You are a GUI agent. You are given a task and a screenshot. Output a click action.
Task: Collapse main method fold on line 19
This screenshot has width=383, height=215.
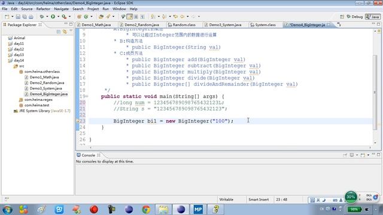pos(87,97)
